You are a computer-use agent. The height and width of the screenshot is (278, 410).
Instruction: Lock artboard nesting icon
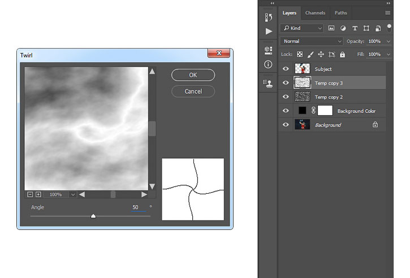click(x=331, y=54)
